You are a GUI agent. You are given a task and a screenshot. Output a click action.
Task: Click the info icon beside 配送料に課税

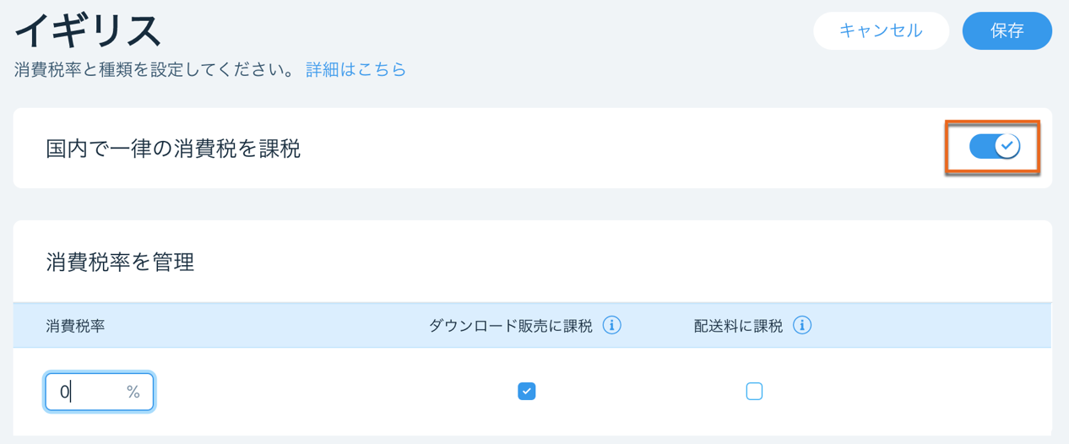(x=802, y=325)
